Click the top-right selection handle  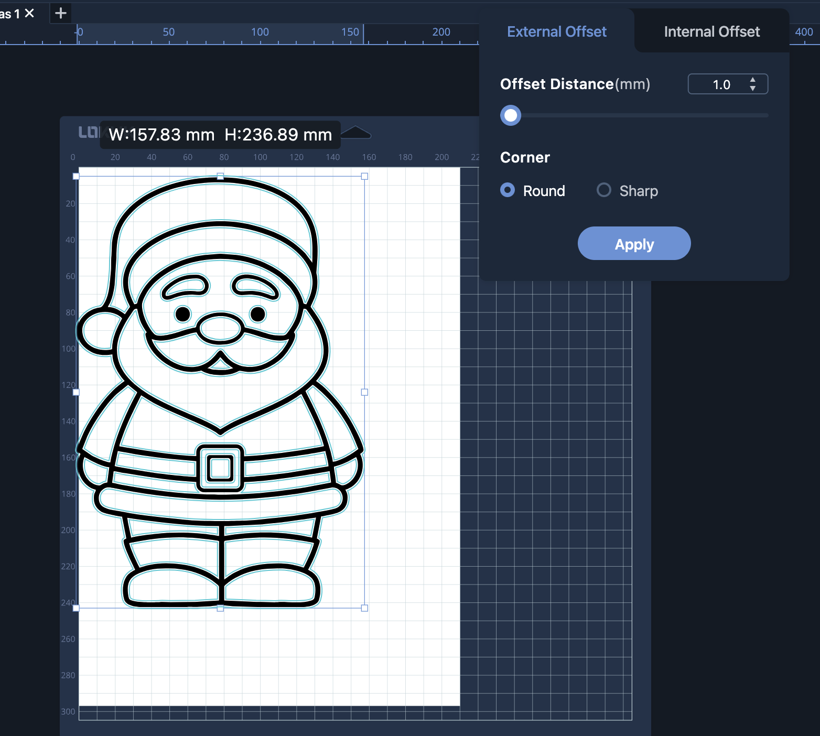point(364,177)
